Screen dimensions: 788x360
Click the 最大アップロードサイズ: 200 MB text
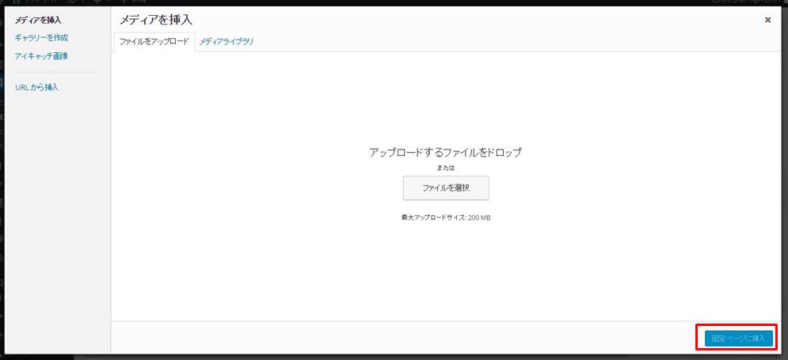446,218
